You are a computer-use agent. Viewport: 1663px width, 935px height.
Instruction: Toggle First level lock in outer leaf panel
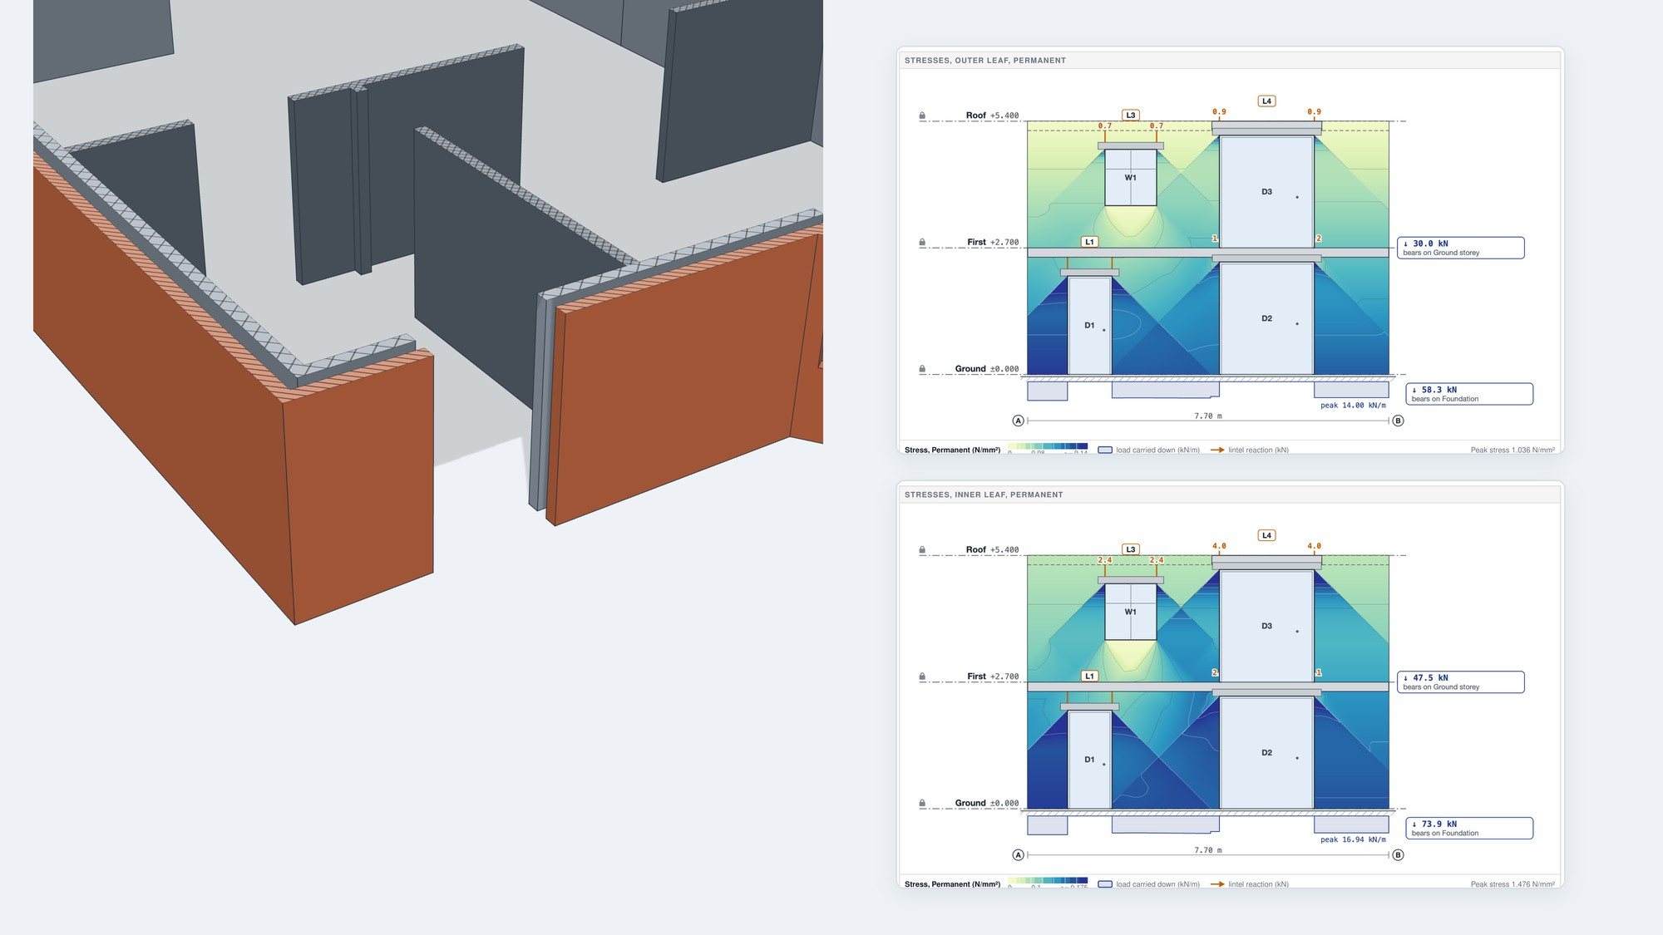click(922, 242)
